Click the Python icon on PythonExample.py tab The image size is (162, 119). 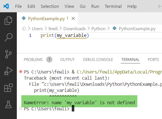pos(24,18)
